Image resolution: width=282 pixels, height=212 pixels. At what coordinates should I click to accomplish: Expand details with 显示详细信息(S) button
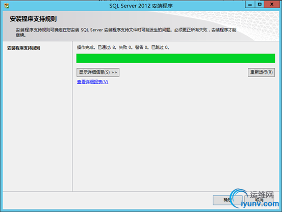(98, 72)
